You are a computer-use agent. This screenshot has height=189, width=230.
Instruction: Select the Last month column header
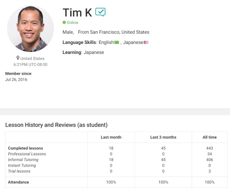click(111, 137)
